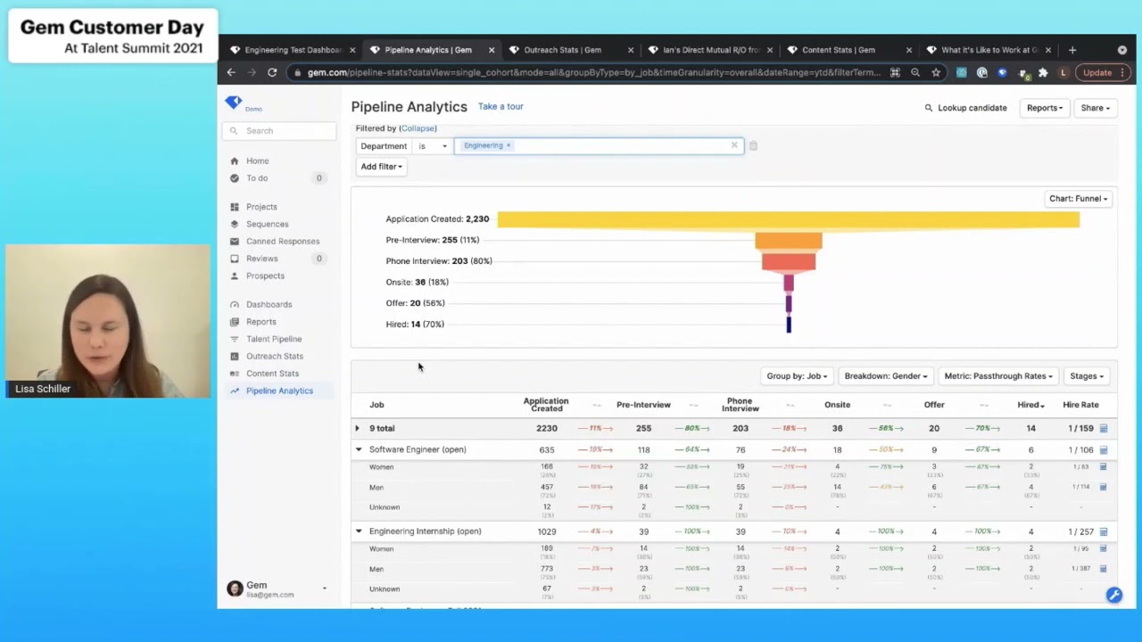Viewport: 1142px width, 642px height.
Task: Click the Gem diamond logo in sidebar
Action: coord(234,103)
